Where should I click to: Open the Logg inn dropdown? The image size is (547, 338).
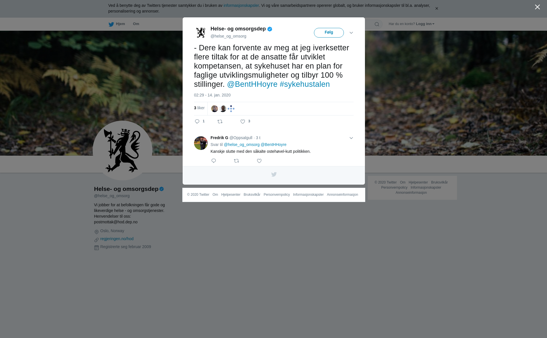(425, 24)
